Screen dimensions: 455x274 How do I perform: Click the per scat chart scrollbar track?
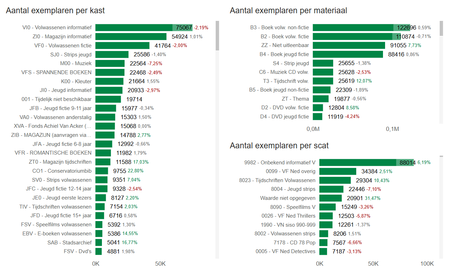(441, 209)
